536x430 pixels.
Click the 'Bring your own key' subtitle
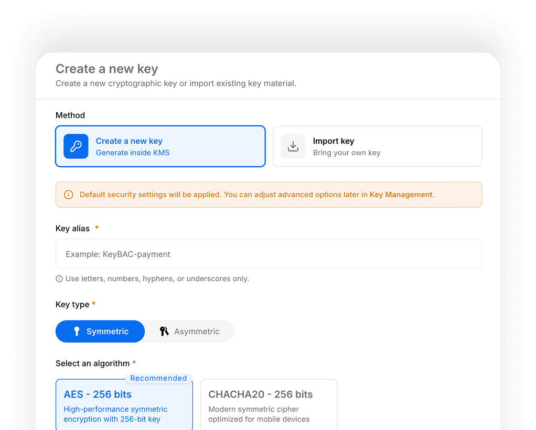click(x=347, y=153)
